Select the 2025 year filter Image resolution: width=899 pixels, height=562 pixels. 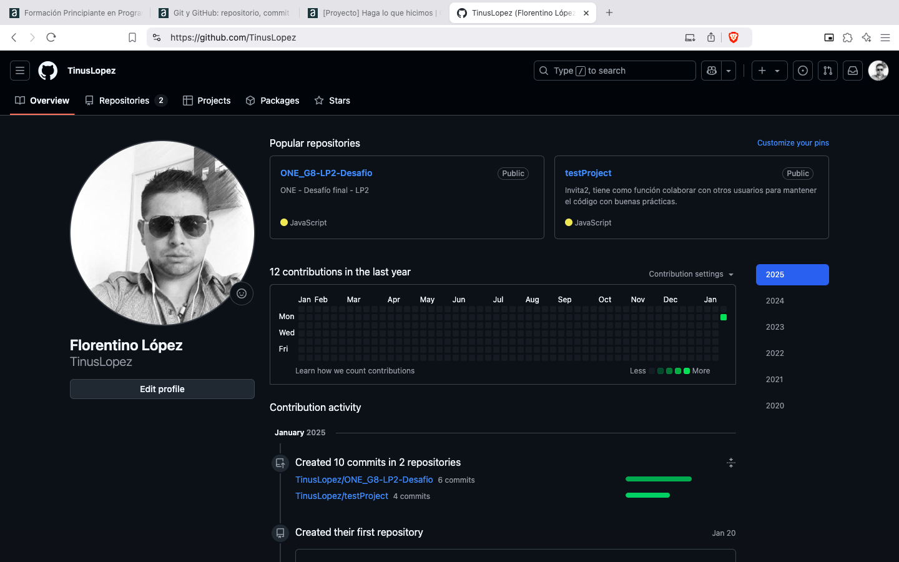point(792,275)
